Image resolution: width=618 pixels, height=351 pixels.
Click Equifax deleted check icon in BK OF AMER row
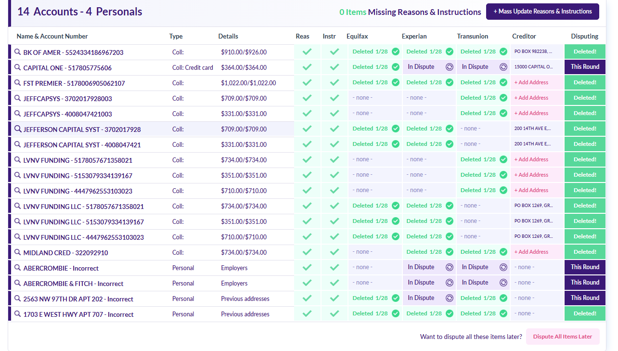(396, 52)
